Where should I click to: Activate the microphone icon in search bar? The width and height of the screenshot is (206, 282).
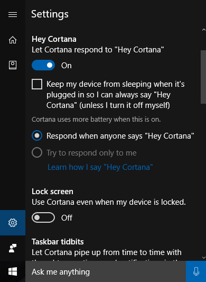[196, 271]
